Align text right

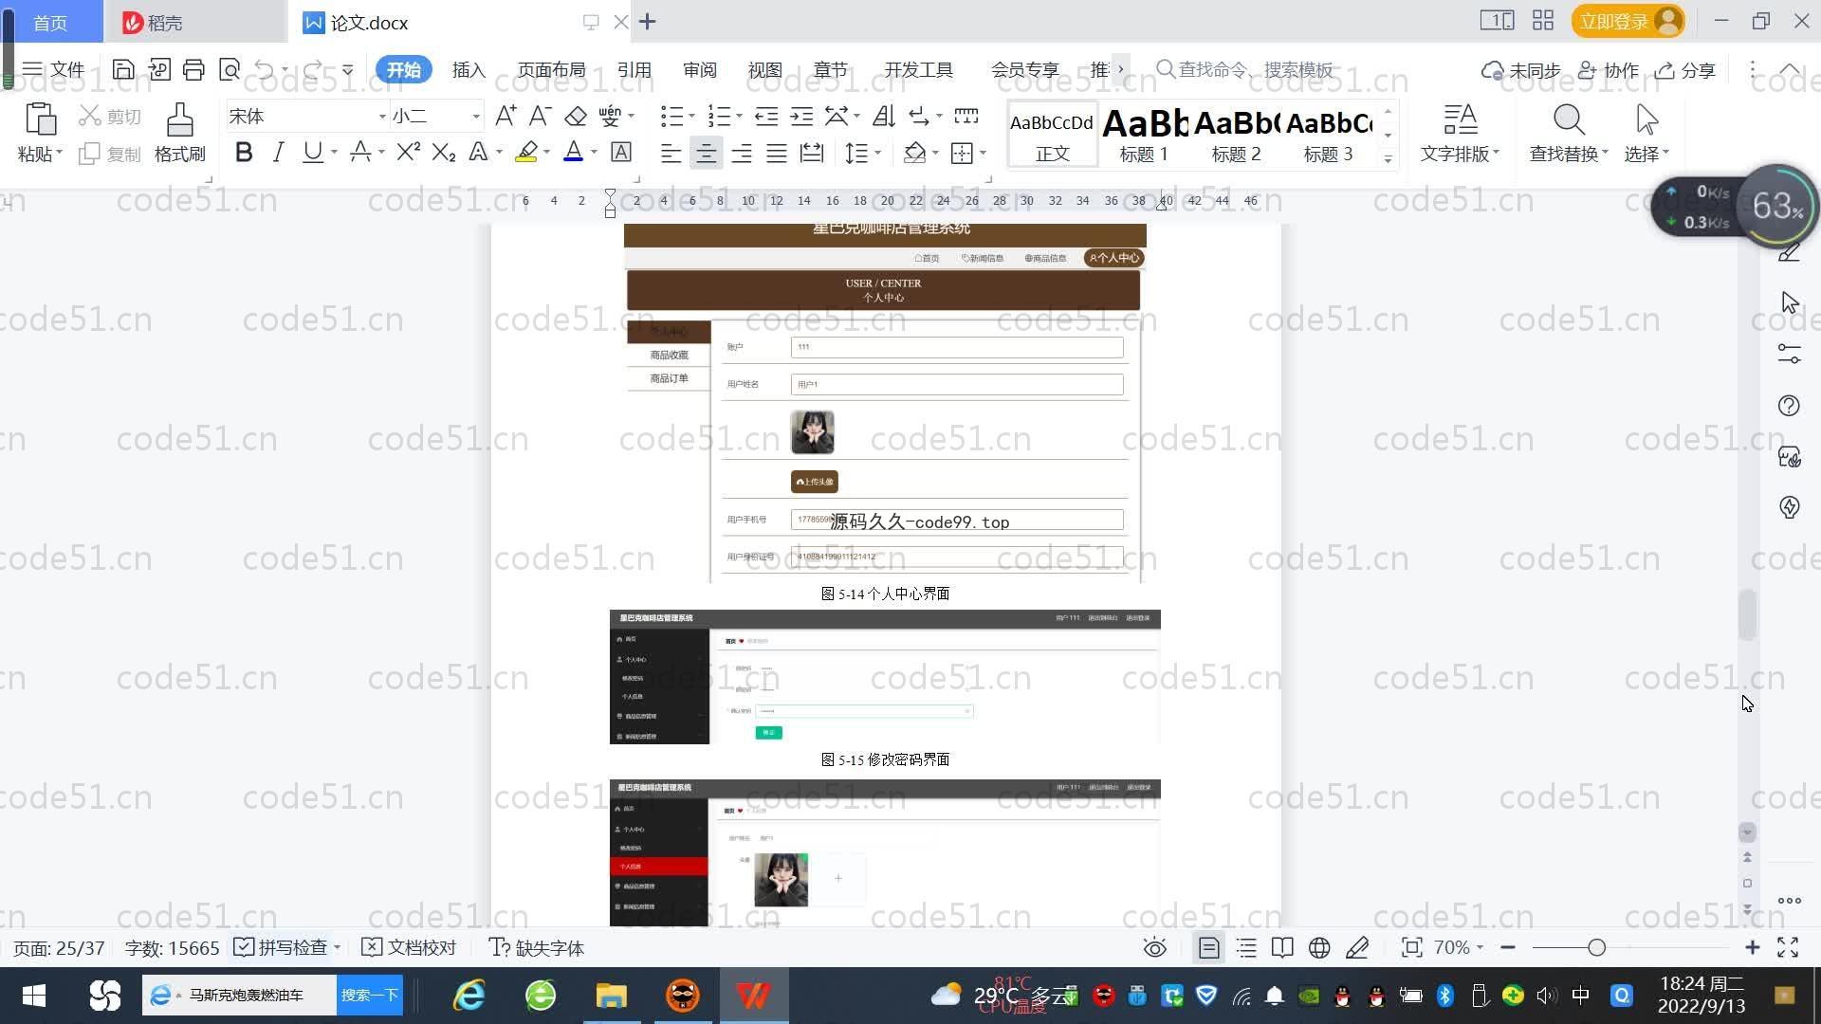[742, 153]
